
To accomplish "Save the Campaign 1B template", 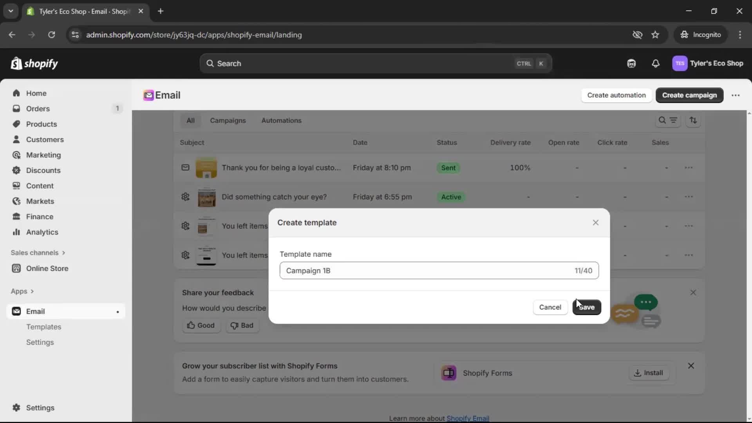I will pyautogui.click(x=587, y=307).
